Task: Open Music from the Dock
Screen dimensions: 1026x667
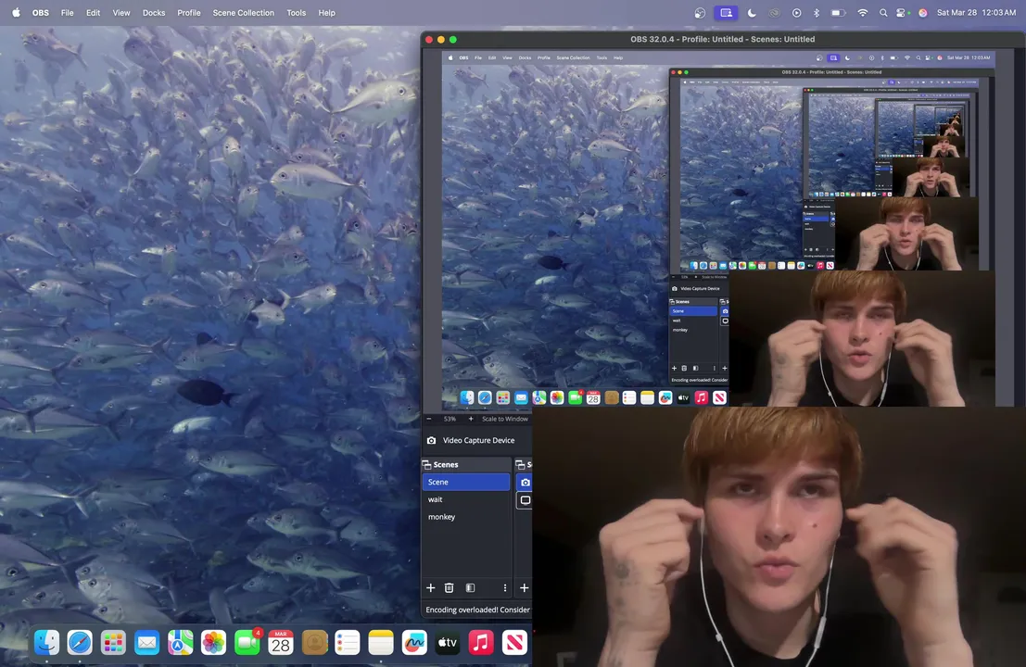Action: click(x=481, y=643)
